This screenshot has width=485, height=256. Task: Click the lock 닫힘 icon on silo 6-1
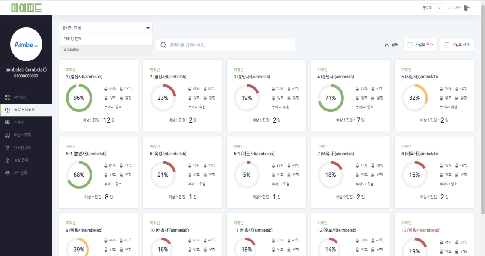[x=289, y=175]
